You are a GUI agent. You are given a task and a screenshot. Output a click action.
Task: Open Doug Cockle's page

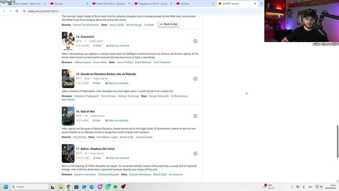(x=117, y=25)
